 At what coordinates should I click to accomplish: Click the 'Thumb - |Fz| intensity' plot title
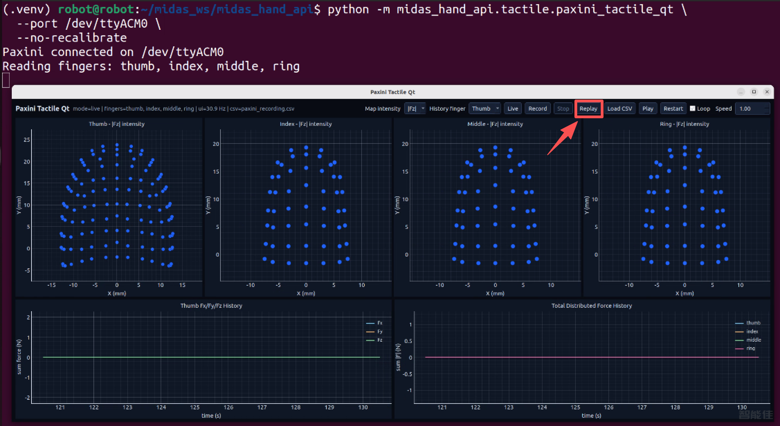point(117,124)
